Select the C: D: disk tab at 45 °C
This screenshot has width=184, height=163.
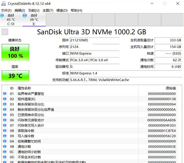click(x=11, y=20)
